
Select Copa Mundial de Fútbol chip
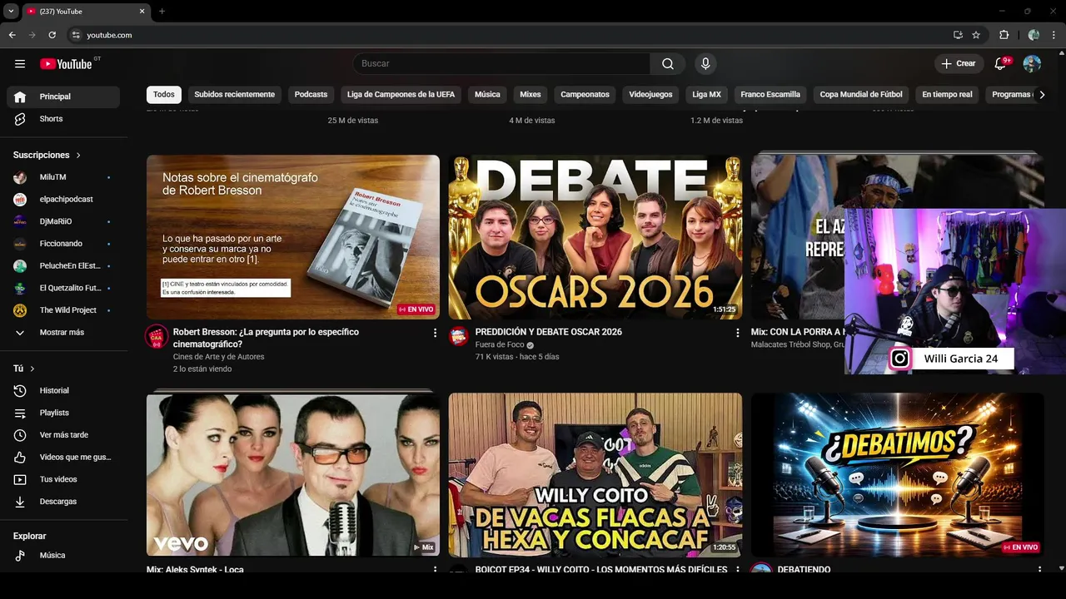coord(861,95)
